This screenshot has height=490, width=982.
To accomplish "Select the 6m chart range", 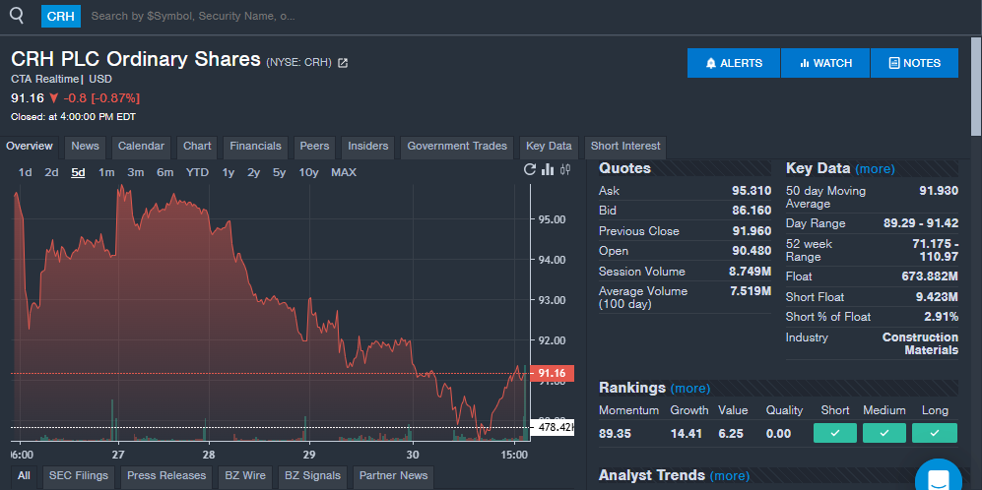I will 164,173.
